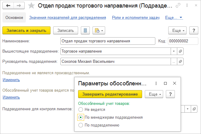Viewport: 201px width, 134px height.
Task: Click the "Завершить редактирование" button
Action: point(110,94)
